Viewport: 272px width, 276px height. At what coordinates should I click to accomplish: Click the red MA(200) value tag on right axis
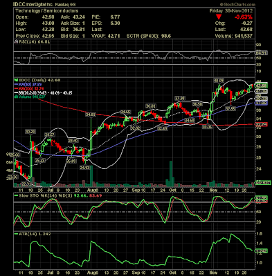tap(262, 124)
